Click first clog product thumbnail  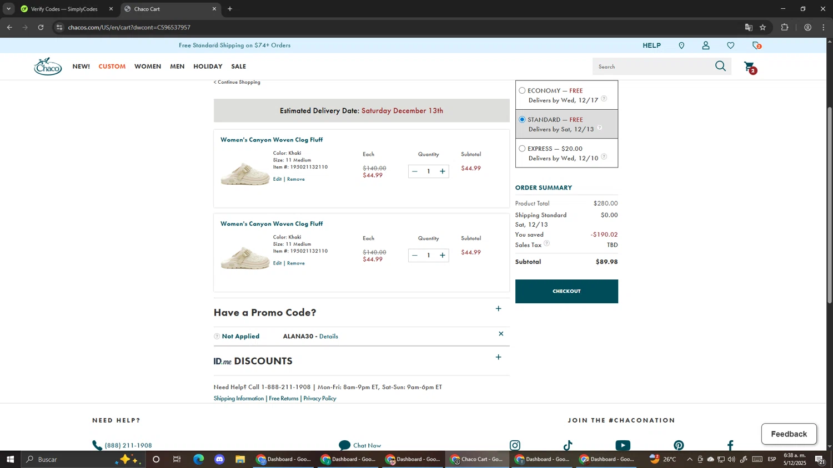[x=245, y=174]
